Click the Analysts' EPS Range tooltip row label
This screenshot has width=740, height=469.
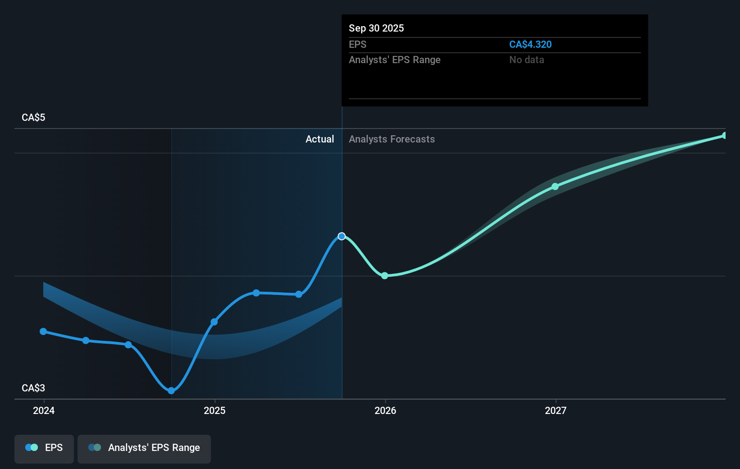[395, 60]
